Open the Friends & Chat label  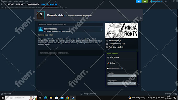tap(170, 94)
